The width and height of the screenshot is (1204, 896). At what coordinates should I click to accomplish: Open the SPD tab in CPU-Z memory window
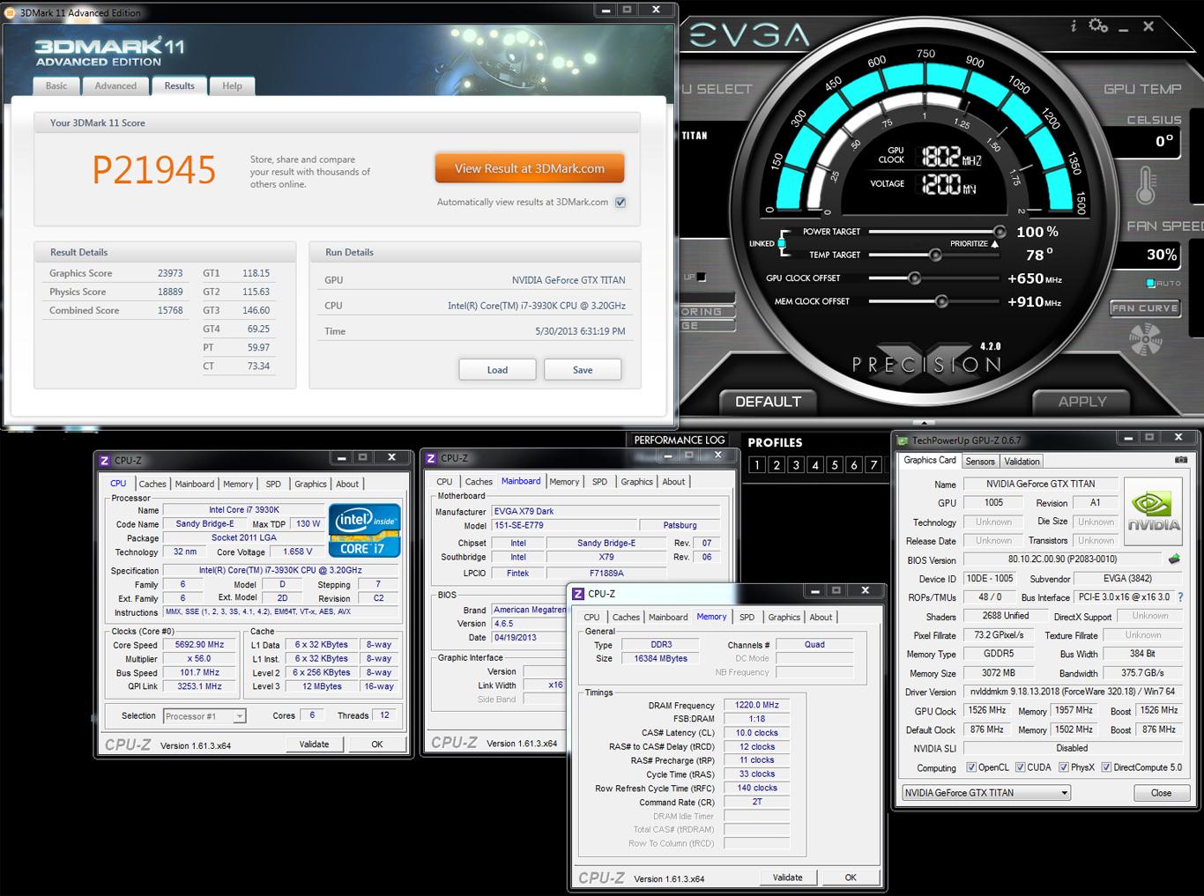(747, 617)
